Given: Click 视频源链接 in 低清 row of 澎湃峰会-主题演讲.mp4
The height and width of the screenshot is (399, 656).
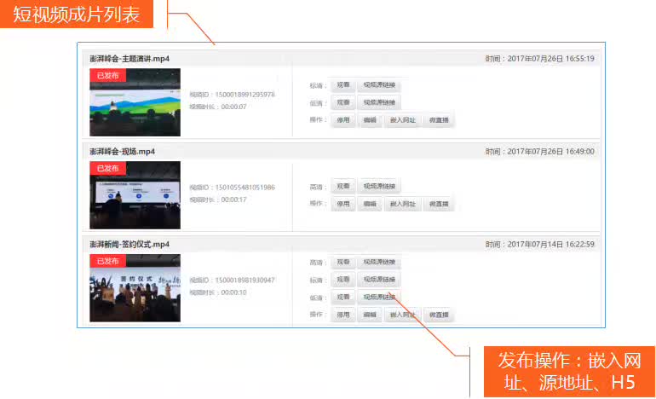Looking at the screenshot, I should (x=379, y=102).
